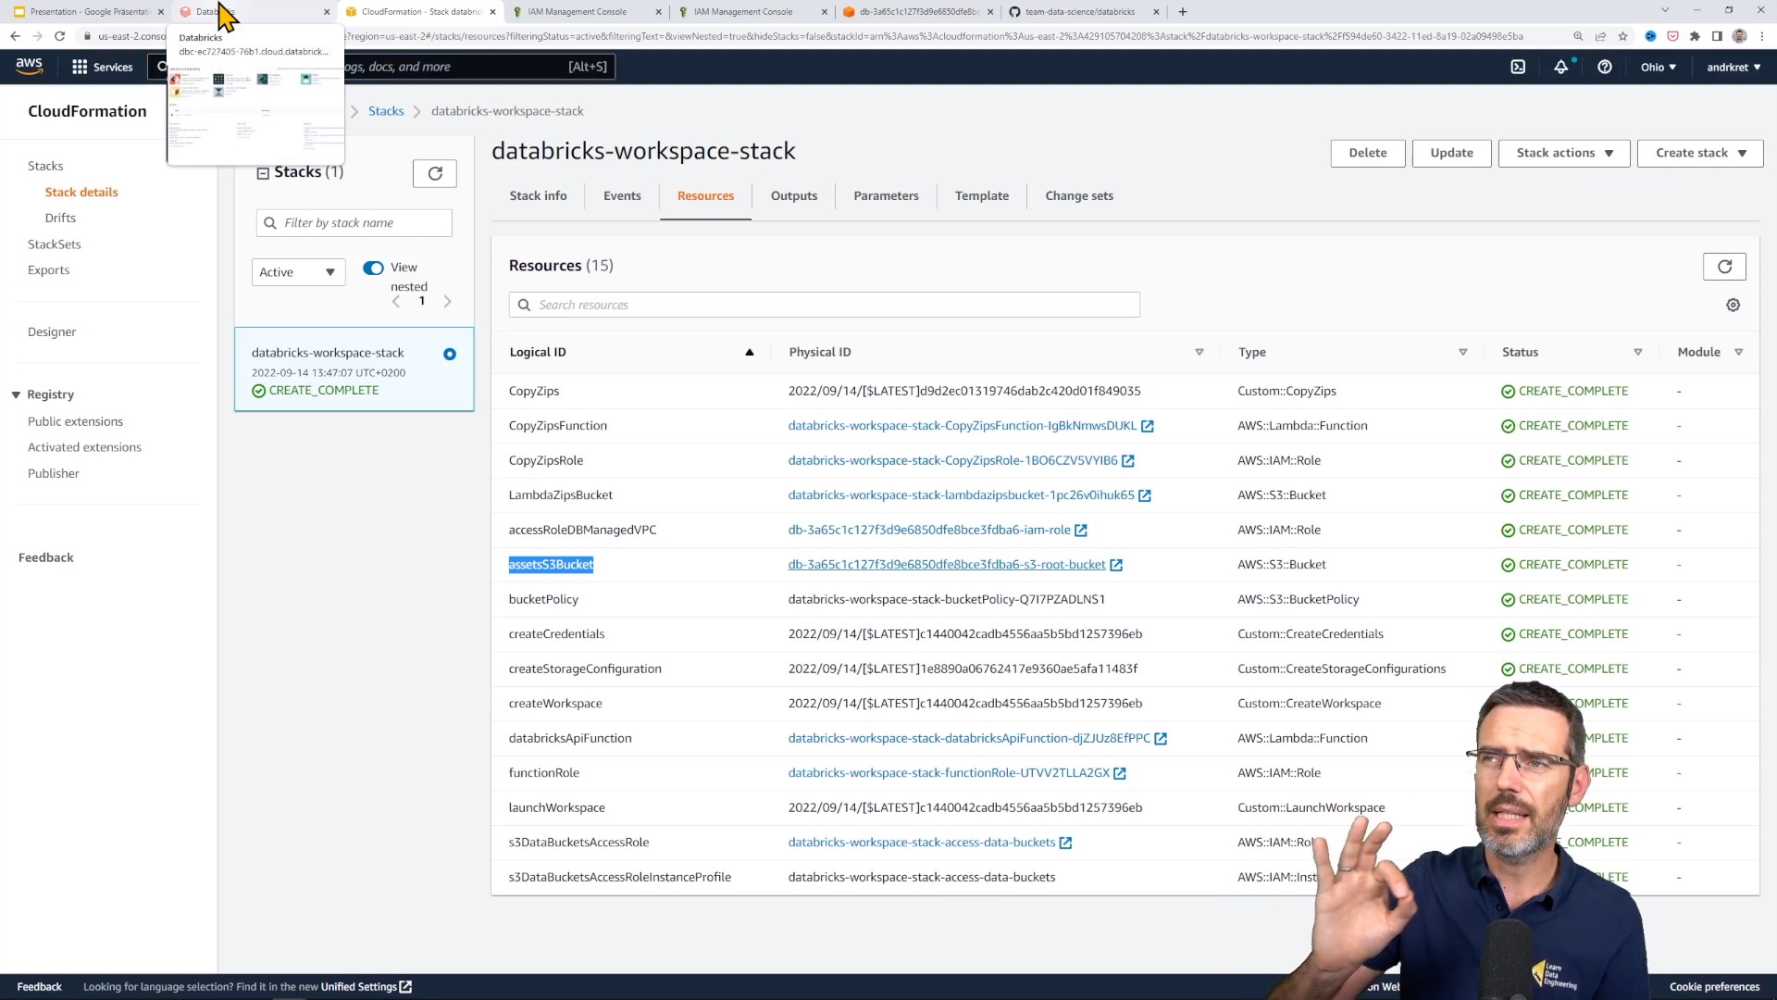Open the StackSets sidebar link
Image resolution: width=1777 pixels, height=1000 pixels.
(x=55, y=244)
